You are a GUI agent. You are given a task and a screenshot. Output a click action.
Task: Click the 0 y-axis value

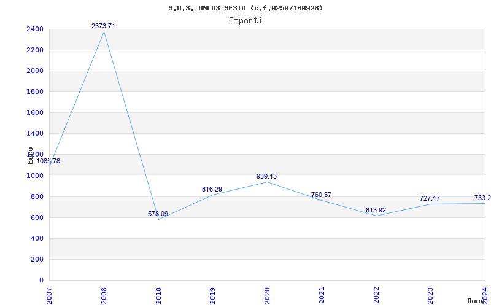(41, 280)
